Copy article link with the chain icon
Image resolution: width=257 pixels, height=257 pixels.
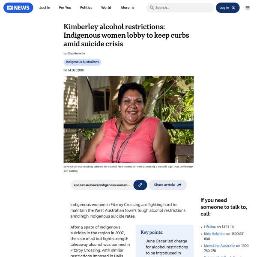coord(140,185)
